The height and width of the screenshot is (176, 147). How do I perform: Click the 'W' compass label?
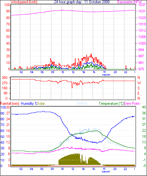(139, 83)
